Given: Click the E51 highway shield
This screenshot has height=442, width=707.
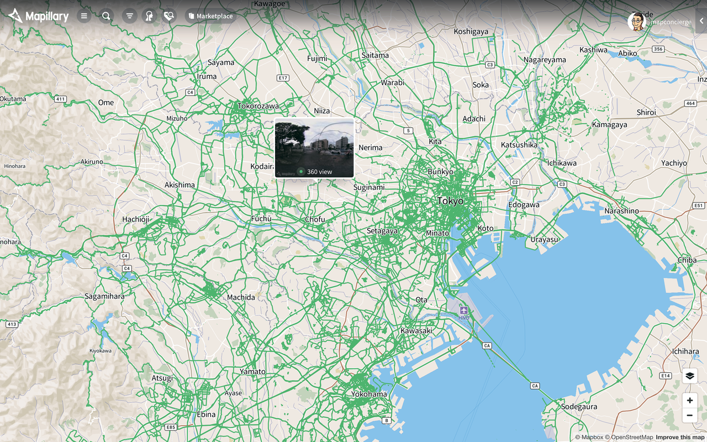Looking at the screenshot, I should click(x=699, y=206).
